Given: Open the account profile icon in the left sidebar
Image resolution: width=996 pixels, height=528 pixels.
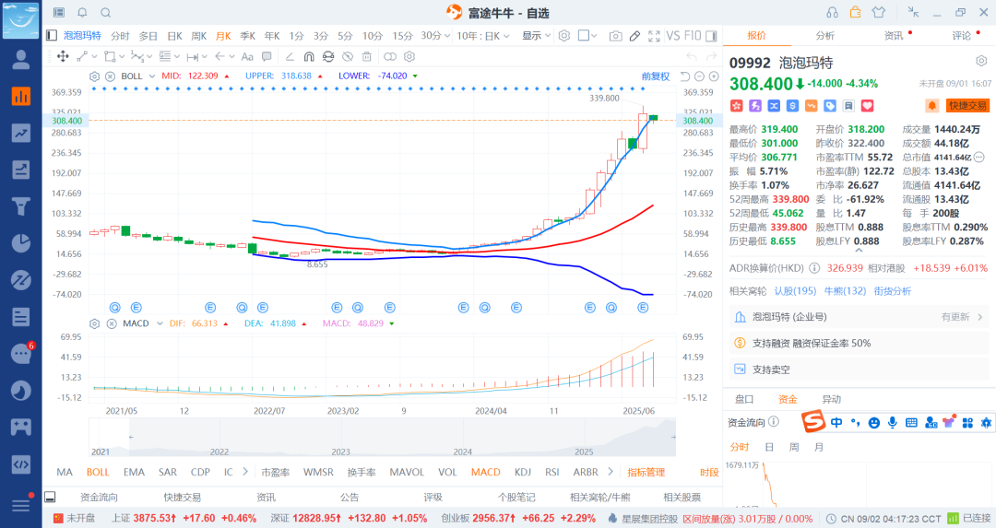Looking at the screenshot, I should pos(21,59).
